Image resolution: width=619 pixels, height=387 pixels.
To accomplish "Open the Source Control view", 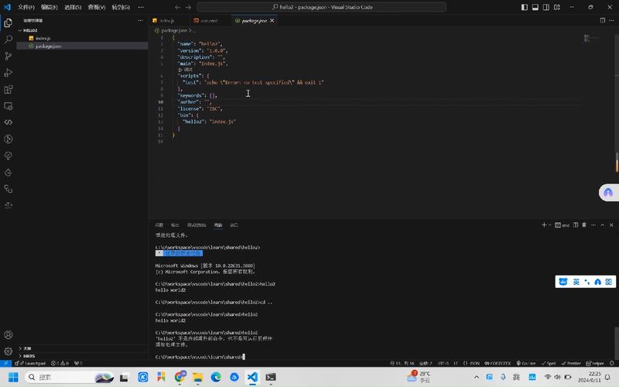I will [8, 56].
